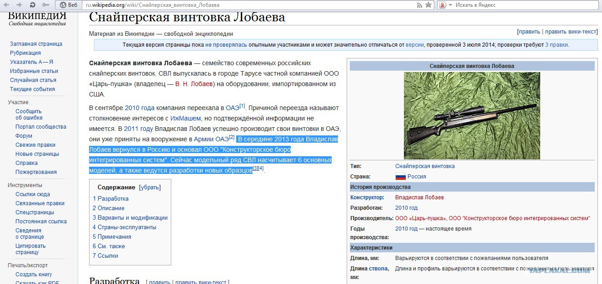Image resolution: width=602 pixels, height=284 pixels.
Task: Open the rifle photo thumbnail
Action: click(472, 116)
